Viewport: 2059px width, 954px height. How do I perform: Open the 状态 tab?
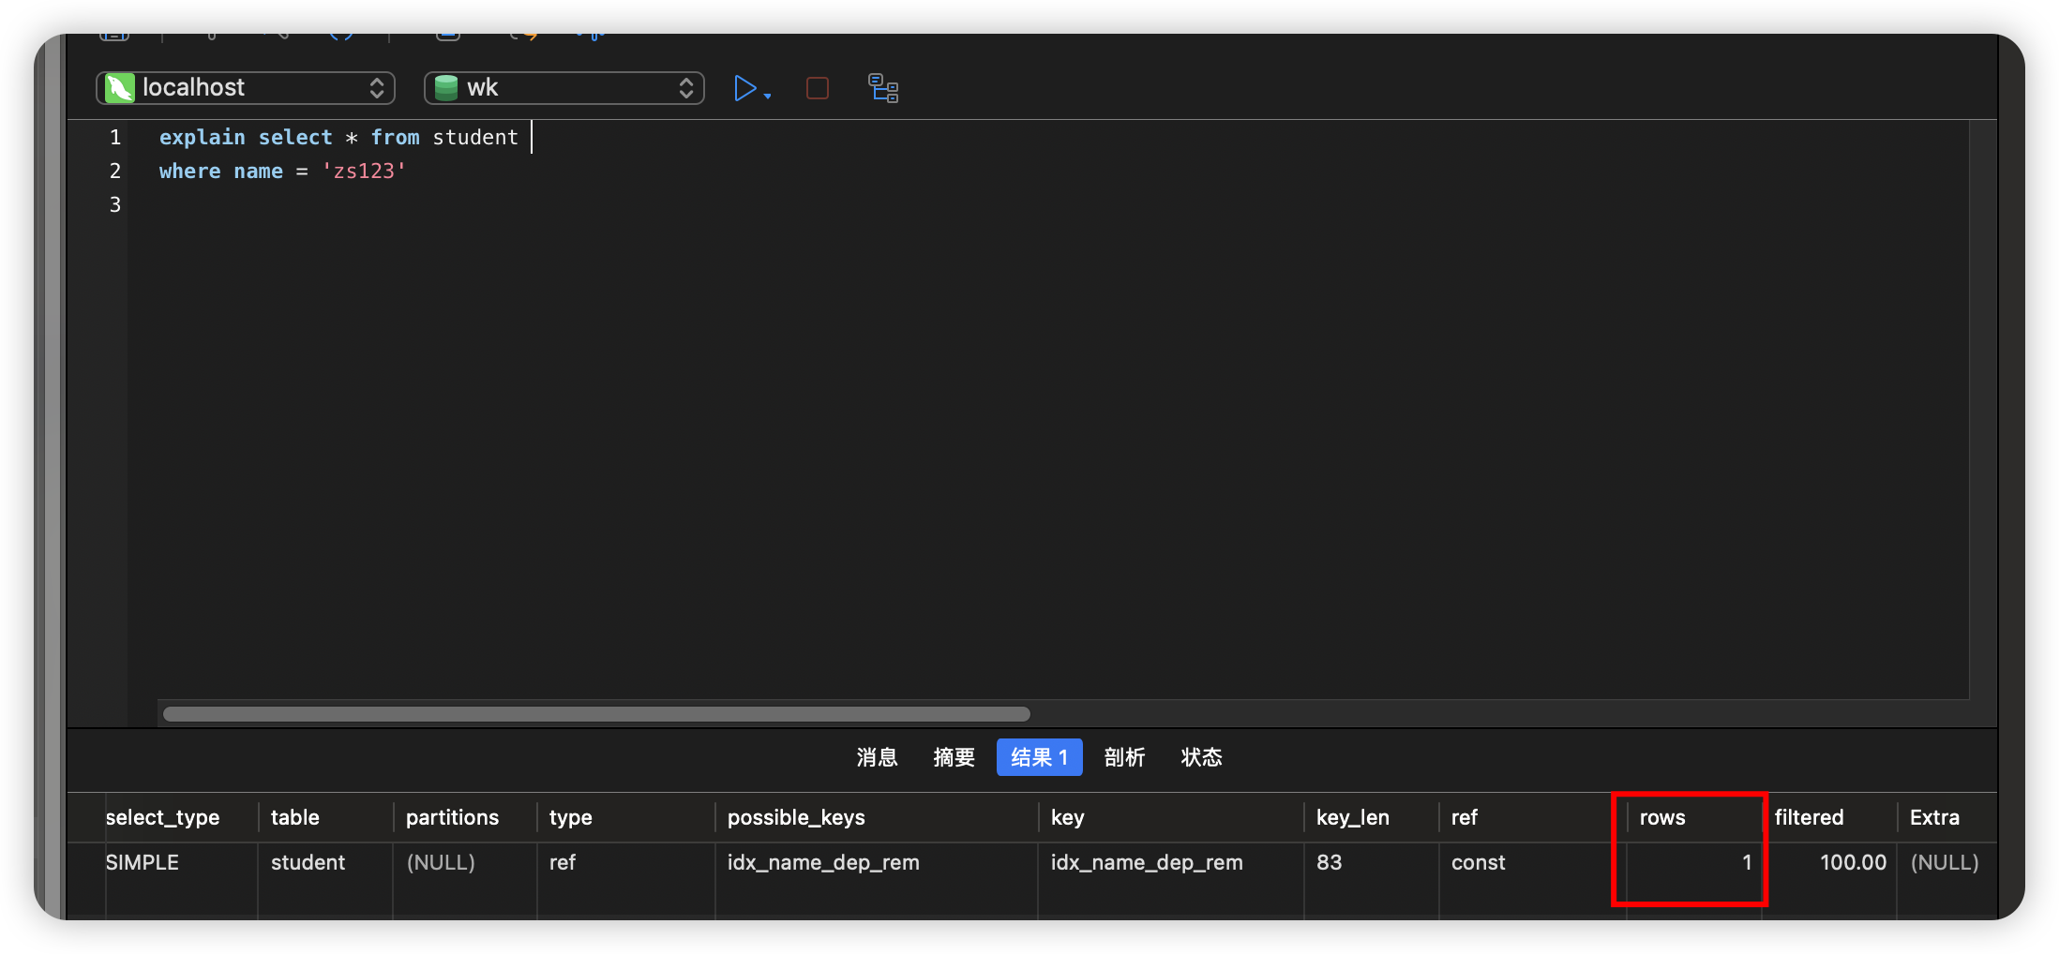(x=1201, y=757)
